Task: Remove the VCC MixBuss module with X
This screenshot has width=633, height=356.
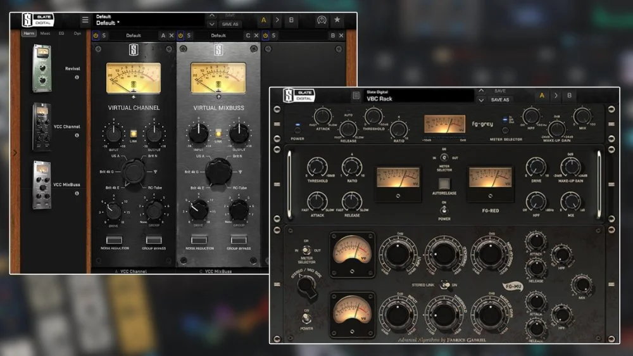Action: pyautogui.click(x=256, y=35)
